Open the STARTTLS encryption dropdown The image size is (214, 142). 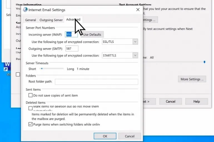click(x=135, y=55)
